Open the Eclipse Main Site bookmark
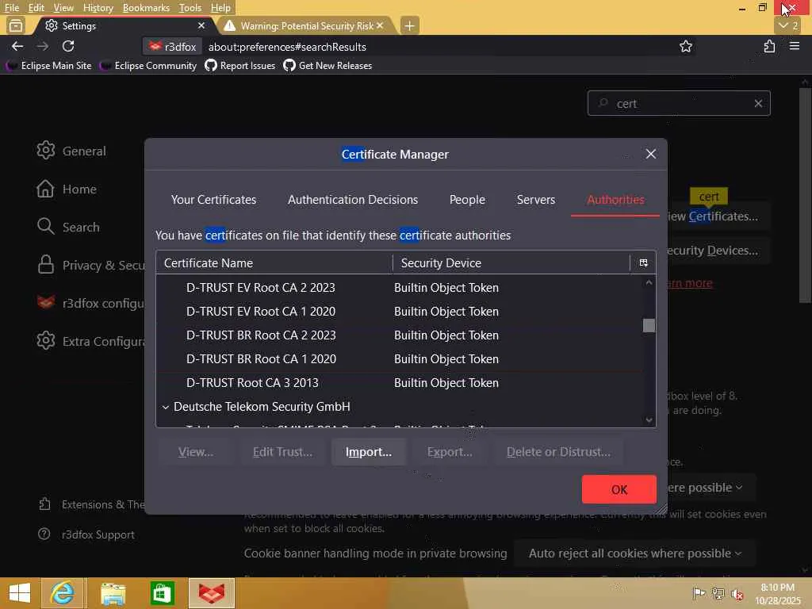This screenshot has width=812, height=609. tap(48, 66)
